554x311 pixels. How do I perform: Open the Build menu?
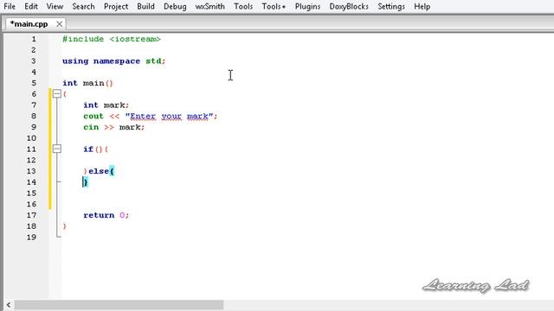coord(146,6)
